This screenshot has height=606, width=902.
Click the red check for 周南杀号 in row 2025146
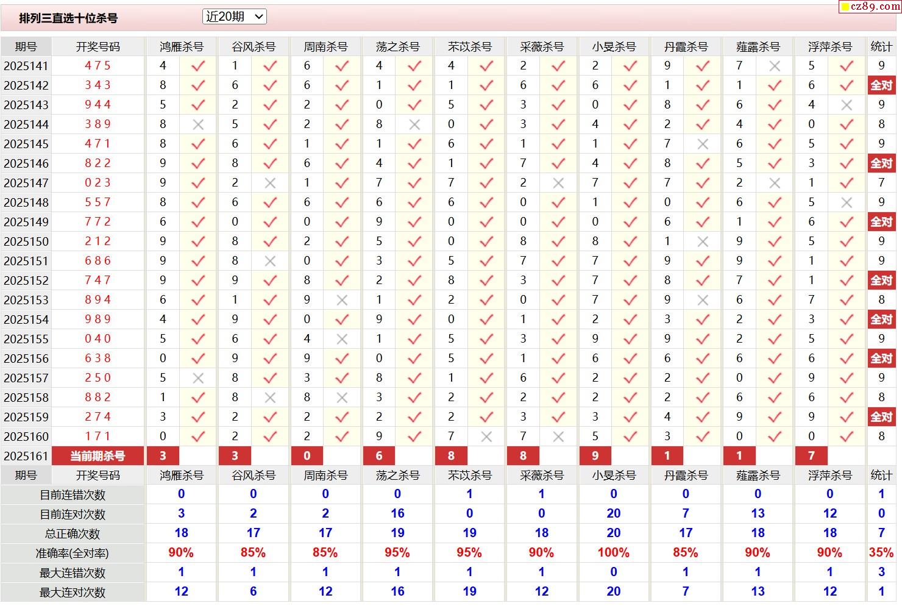click(342, 163)
